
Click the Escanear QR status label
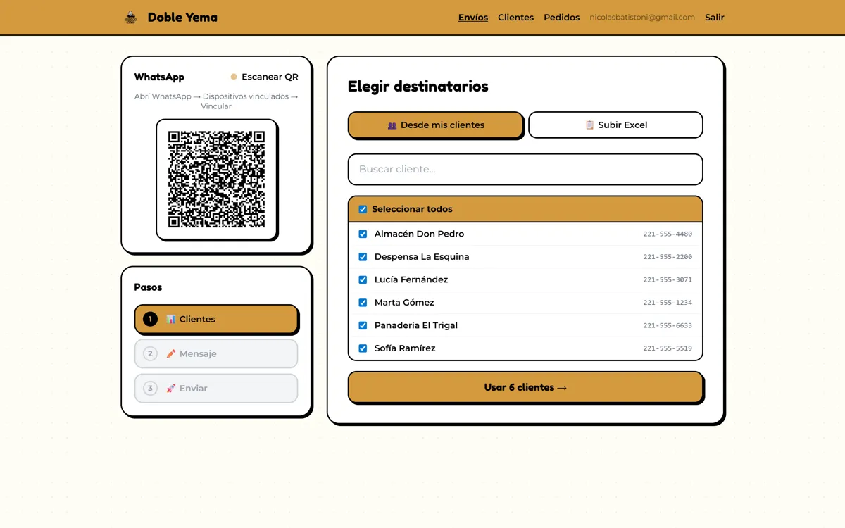pos(270,77)
